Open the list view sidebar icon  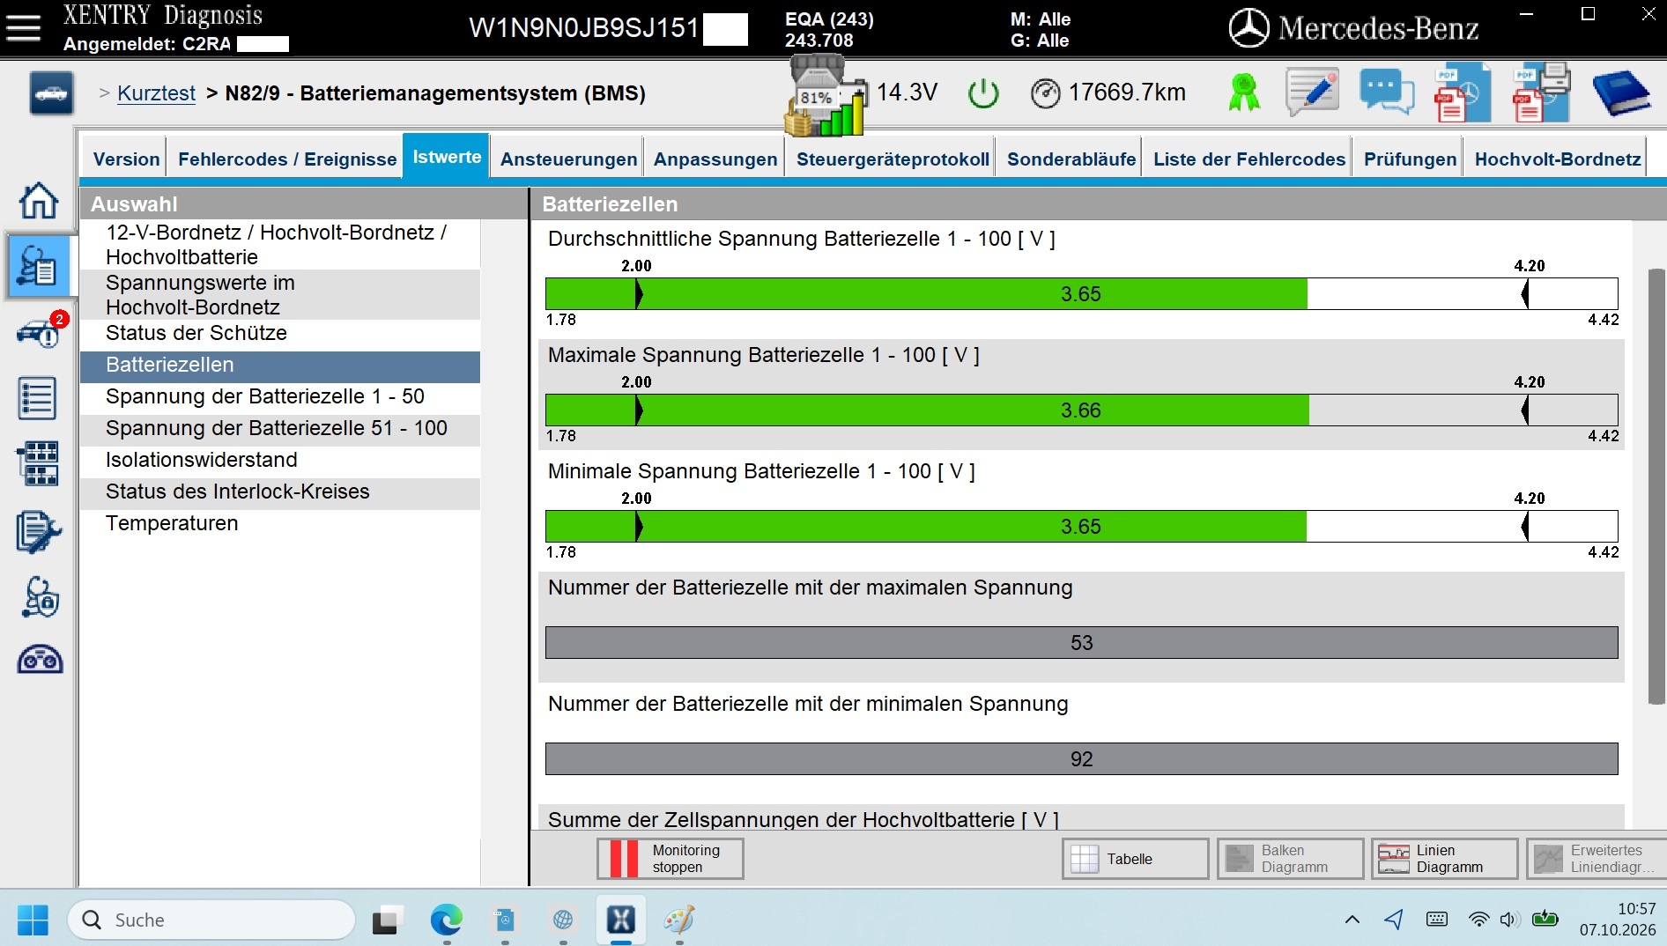38,399
